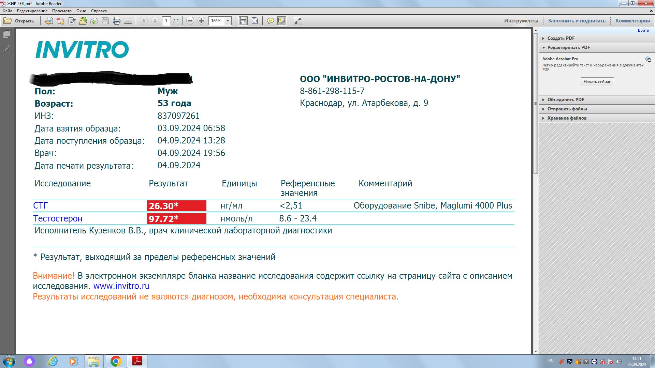Toggle fit-width scrolling mode
655x368 pixels.
click(x=243, y=21)
